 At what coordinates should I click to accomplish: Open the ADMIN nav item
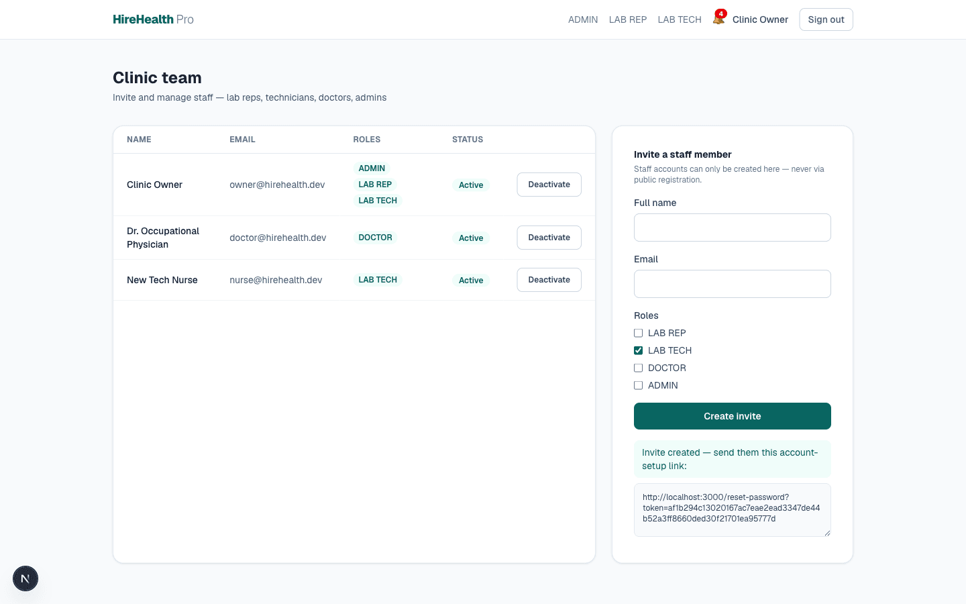(x=583, y=19)
